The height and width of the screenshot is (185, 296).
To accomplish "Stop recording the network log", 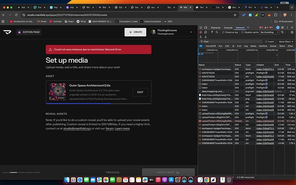I will (201, 32).
